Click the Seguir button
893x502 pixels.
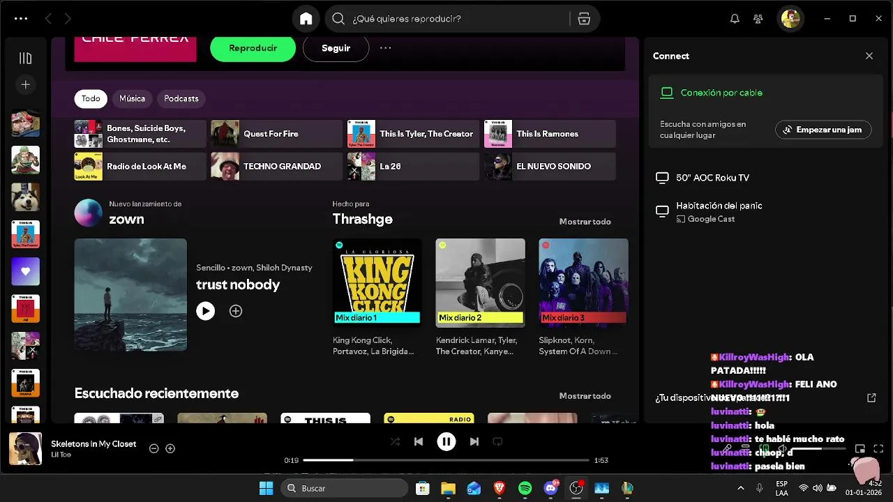(x=336, y=48)
